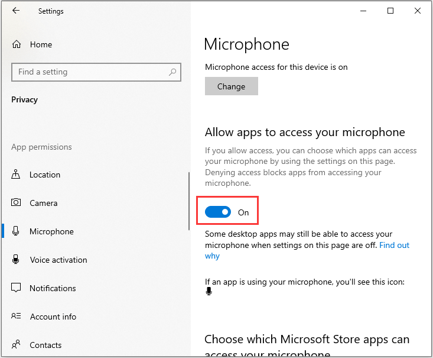Select Location in App permissions
Viewport: 433px width, 358px height.
(45, 175)
